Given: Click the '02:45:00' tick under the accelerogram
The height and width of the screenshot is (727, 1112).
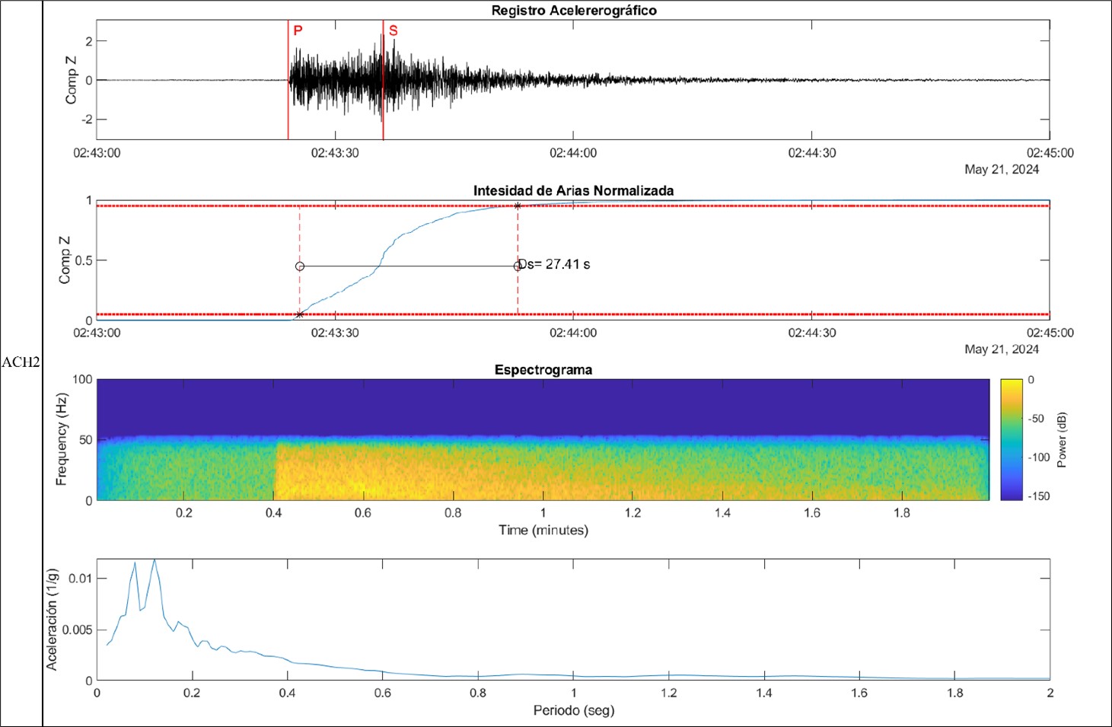Looking at the screenshot, I should (1050, 153).
